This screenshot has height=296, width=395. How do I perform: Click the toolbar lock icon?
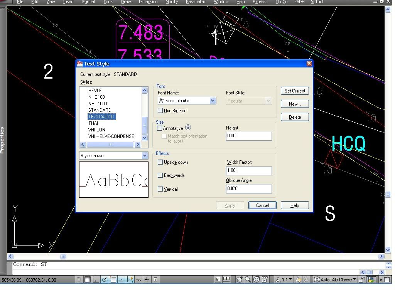tap(362, 279)
